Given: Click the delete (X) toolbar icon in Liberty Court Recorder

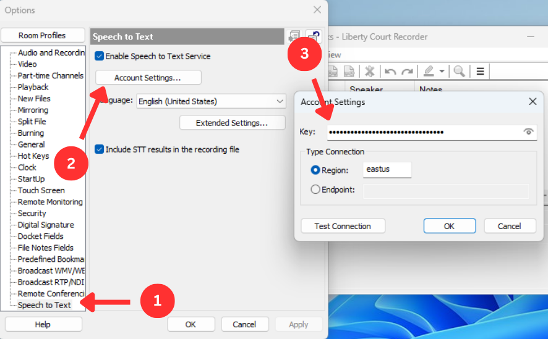Looking at the screenshot, I should pos(369,71).
